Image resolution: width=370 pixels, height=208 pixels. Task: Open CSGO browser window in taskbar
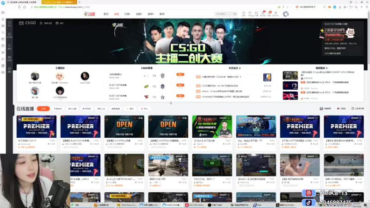[172, 205]
